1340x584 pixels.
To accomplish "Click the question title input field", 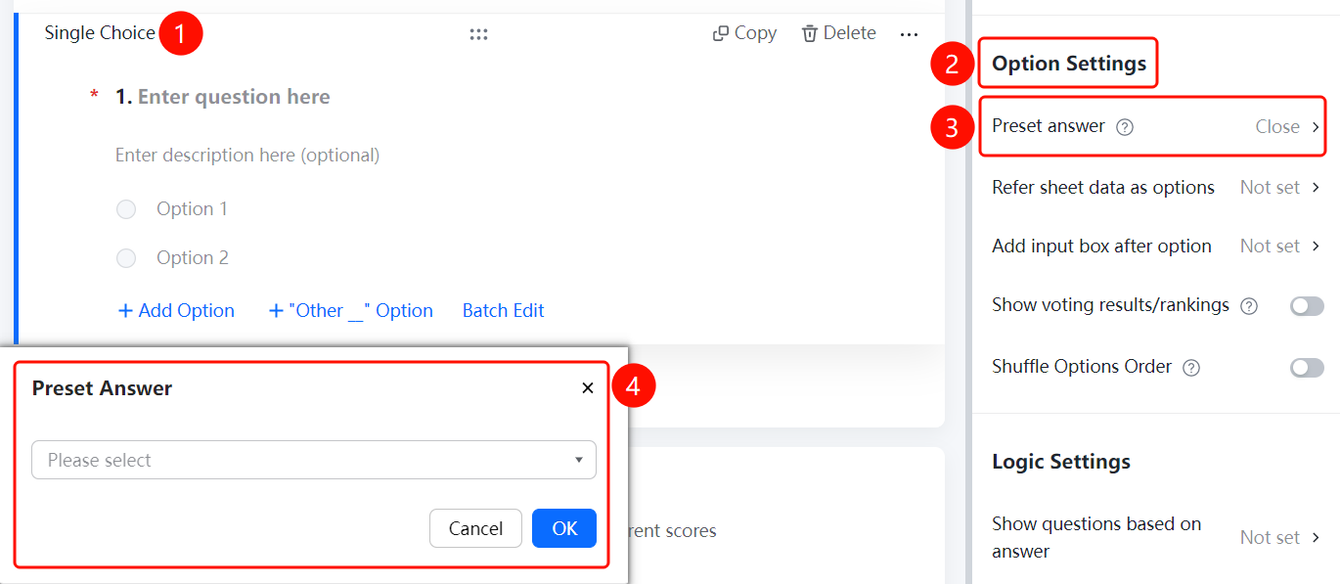I will point(234,97).
